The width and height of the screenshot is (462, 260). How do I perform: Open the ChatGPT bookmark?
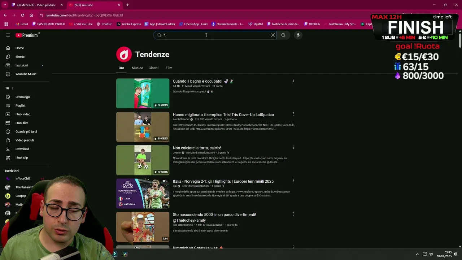[105, 24]
